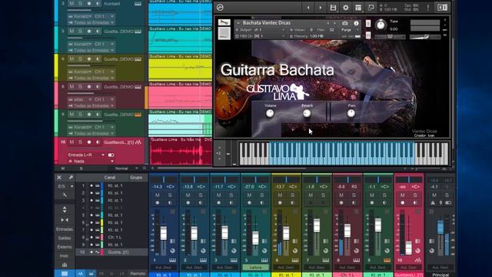492x277 pixels.
Task: Open Kontakt output dropdown on track 3
Action: click(80, 16)
